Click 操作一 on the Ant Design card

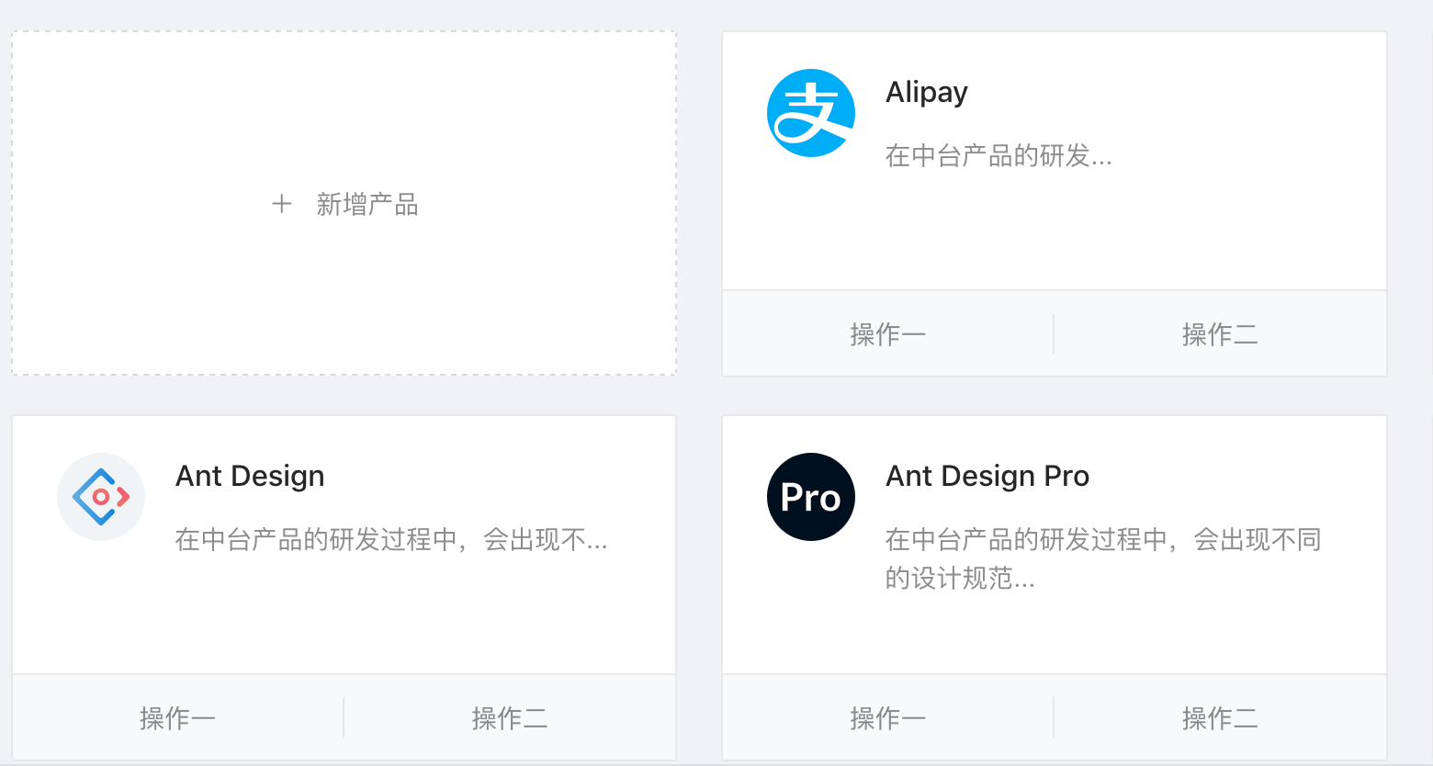[x=177, y=717]
